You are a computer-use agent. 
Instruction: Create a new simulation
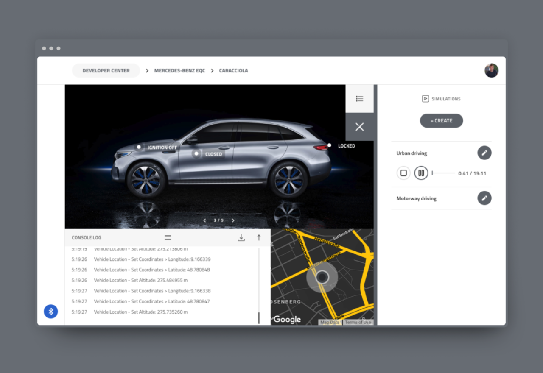pos(441,121)
